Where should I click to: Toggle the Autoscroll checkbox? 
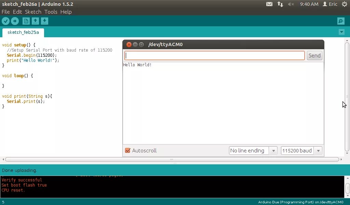pyautogui.click(x=127, y=150)
